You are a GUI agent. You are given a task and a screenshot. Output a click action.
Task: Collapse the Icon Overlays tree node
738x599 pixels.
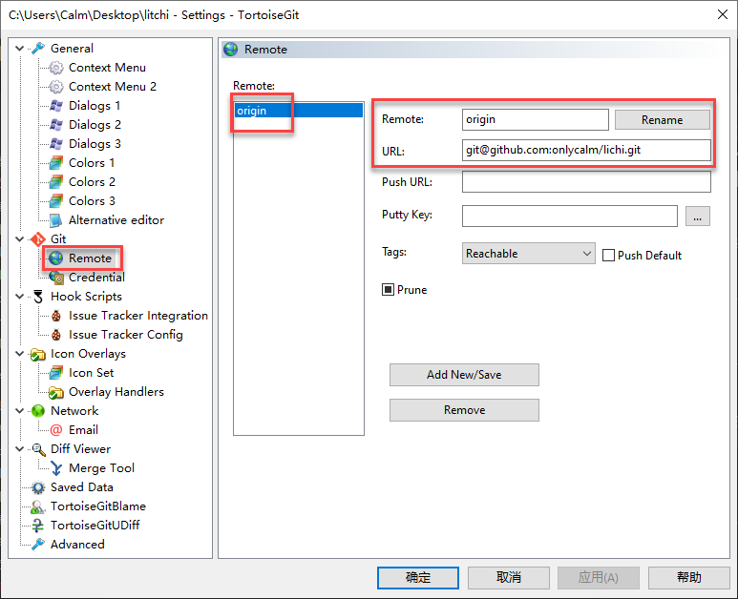tap(20, 354)
